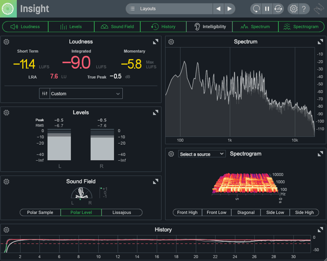Pause the metering

[267, 9]
